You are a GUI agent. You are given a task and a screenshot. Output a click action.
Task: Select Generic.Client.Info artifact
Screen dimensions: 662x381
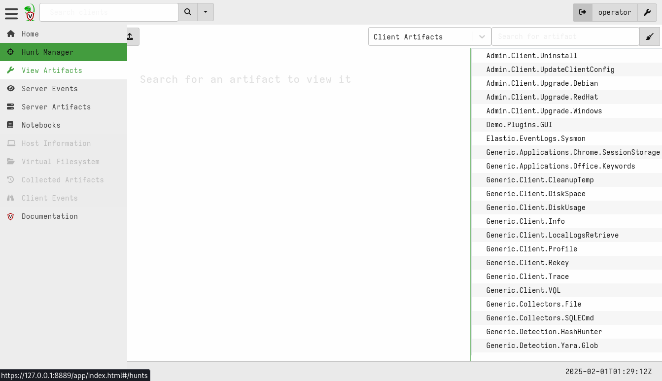(567, 221)
